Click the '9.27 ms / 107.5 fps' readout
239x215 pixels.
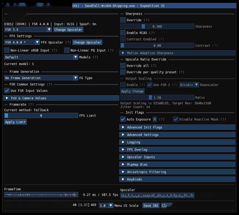click(100, 195)
